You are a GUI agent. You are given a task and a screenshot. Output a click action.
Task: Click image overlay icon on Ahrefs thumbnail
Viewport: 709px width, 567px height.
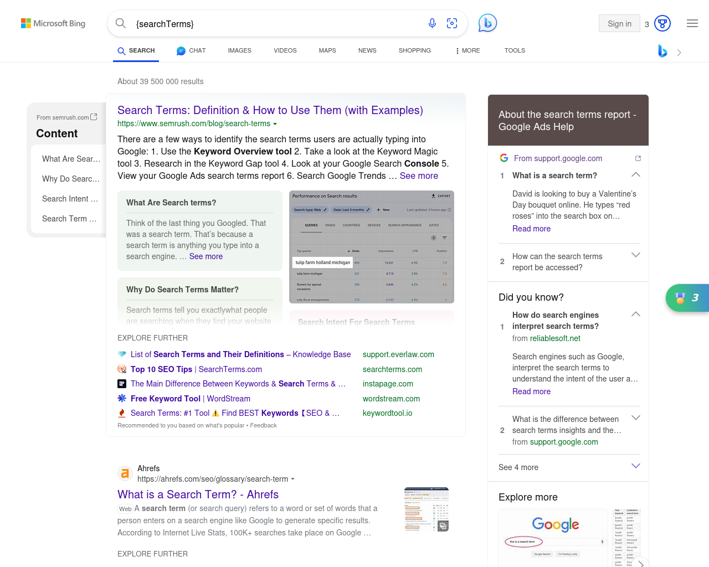[x=443, y=526]
